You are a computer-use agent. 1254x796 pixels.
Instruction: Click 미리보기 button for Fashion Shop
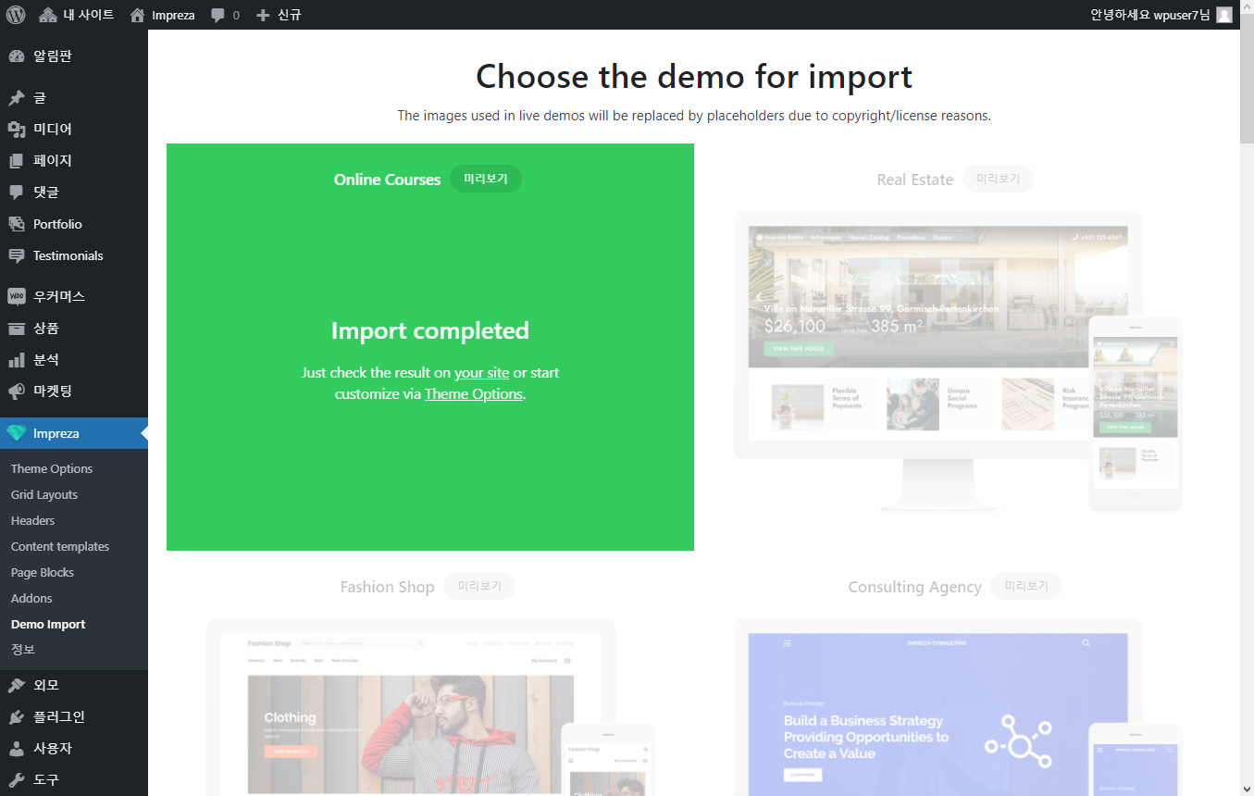click(479, 587)
